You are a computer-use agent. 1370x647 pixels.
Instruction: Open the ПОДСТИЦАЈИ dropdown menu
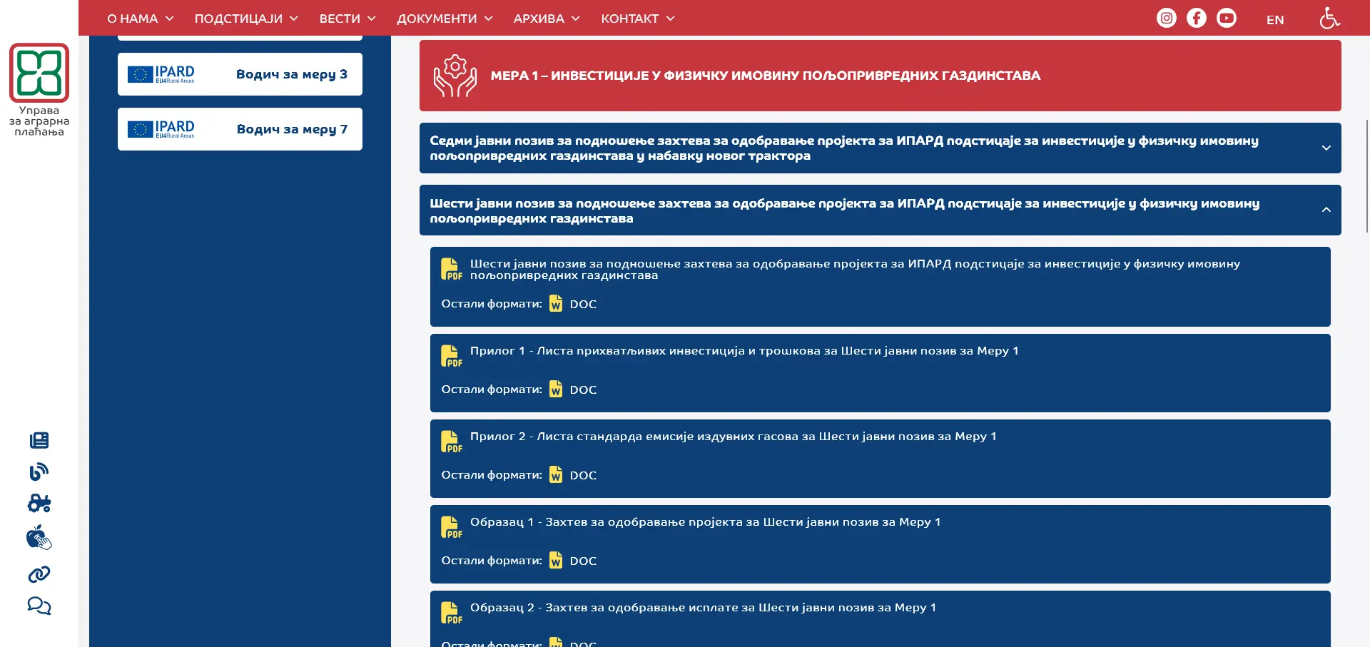click(x=246, y=19)
